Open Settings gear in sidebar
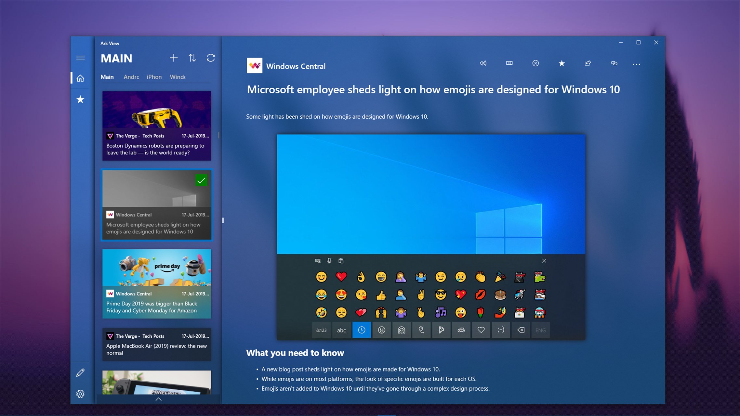 tap(80, 394)
